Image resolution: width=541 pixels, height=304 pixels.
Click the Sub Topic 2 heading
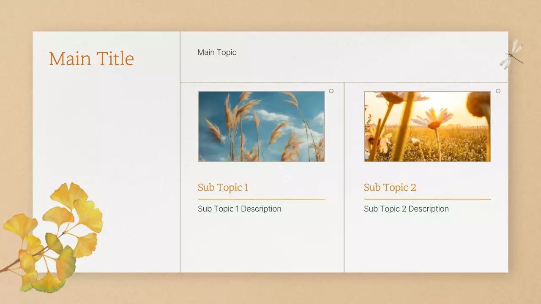click(390, 187)
